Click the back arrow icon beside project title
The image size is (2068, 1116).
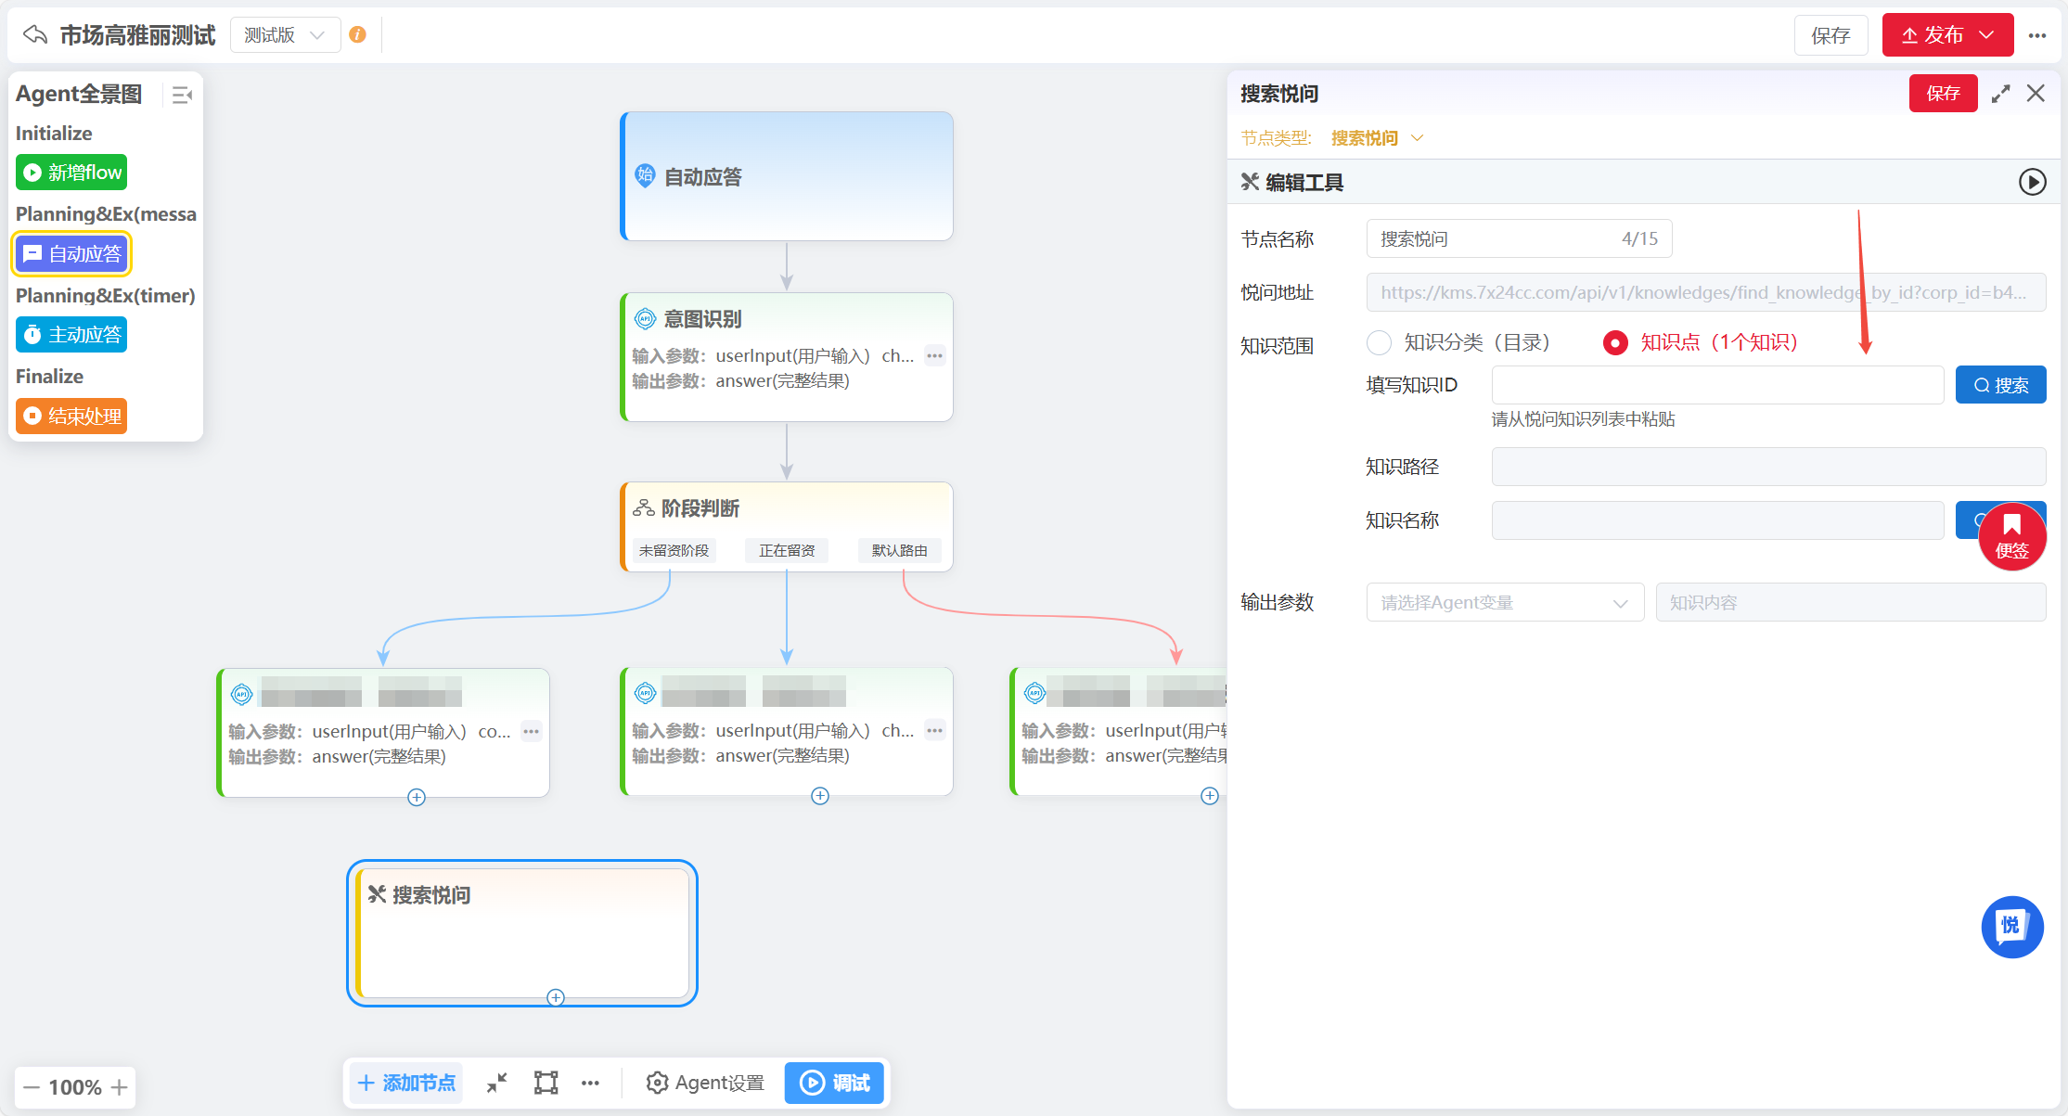click(35, 35)
